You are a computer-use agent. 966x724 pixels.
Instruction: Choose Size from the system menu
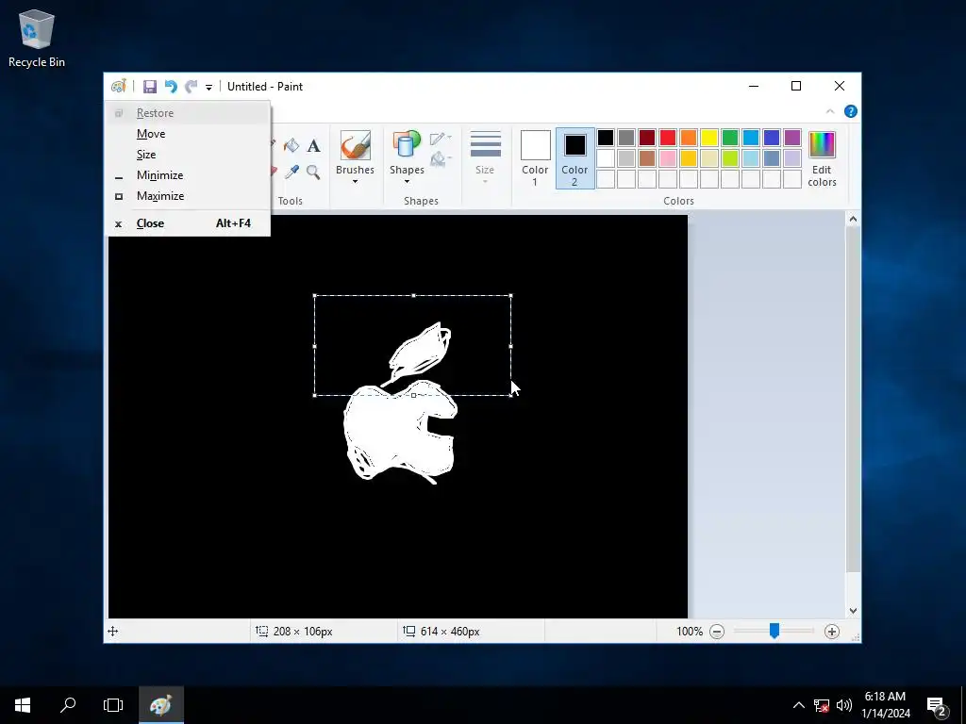(188, 155)
